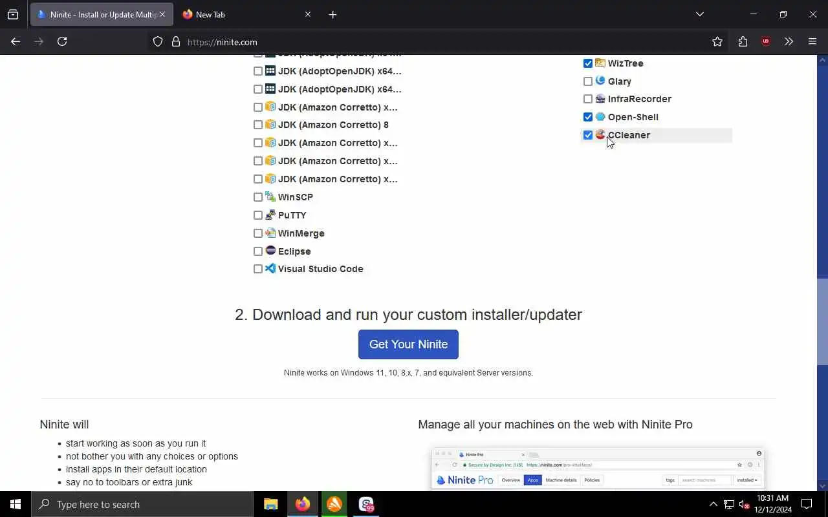Open File Explorer from taskbar

click(x=271, y=504)
